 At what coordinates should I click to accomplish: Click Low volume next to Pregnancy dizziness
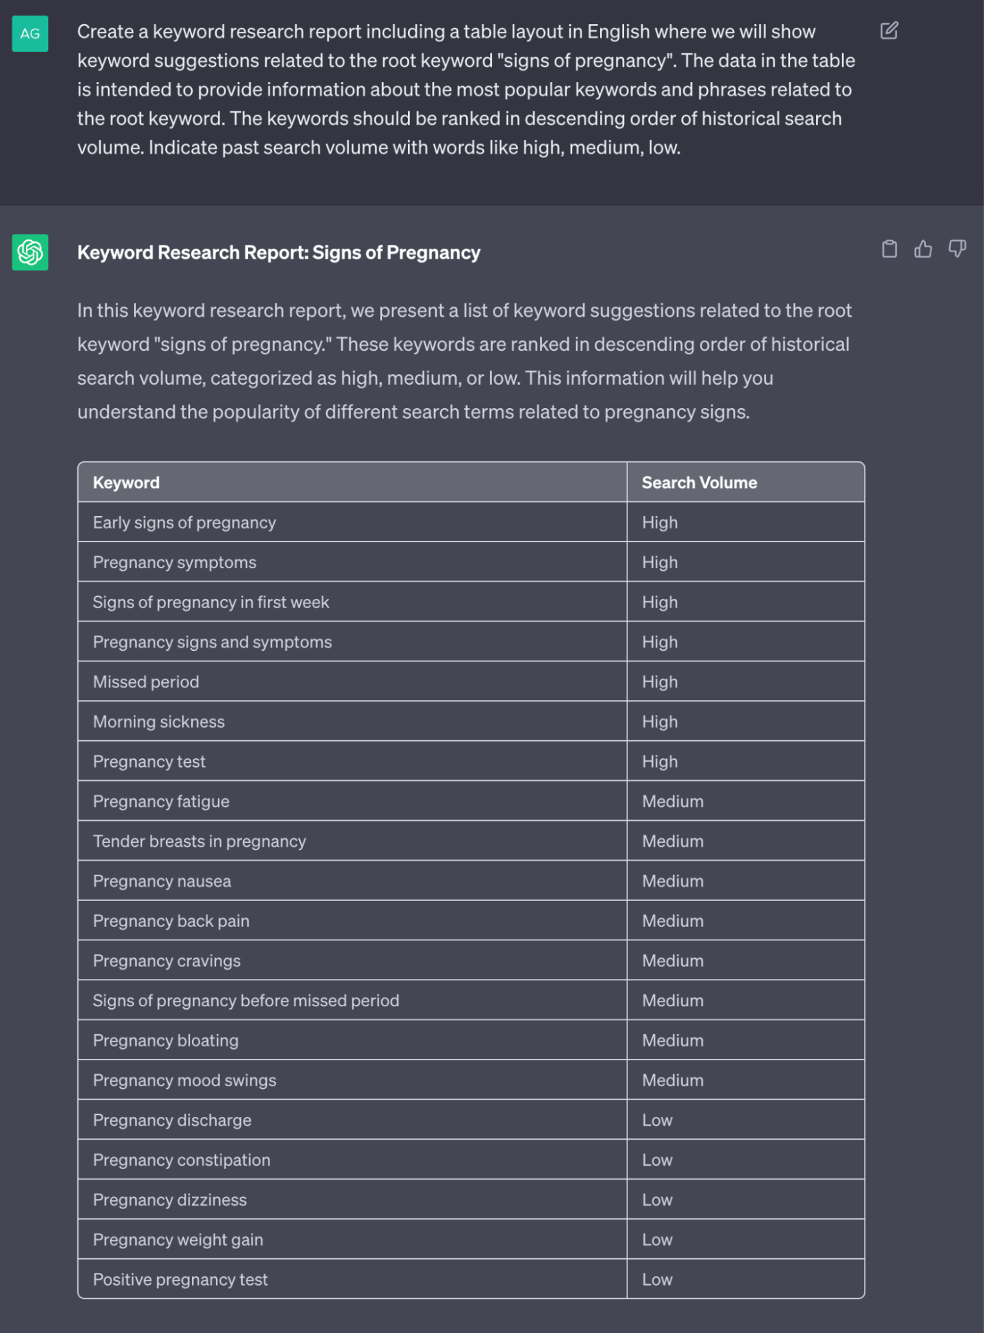point(745,1200)
